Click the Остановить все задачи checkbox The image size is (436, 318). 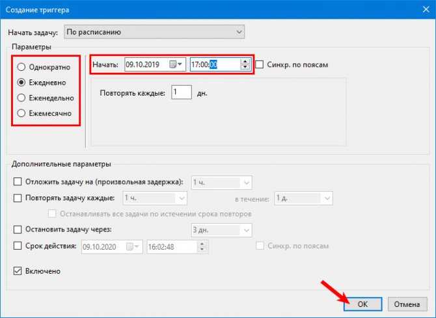click(52, 214)
